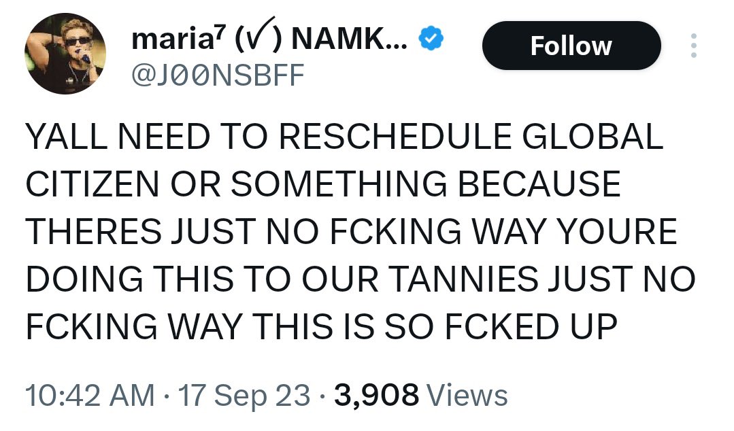Screen dimensions: 734x431
Task: Click the Views label
Action: click(x=470, y=395)
